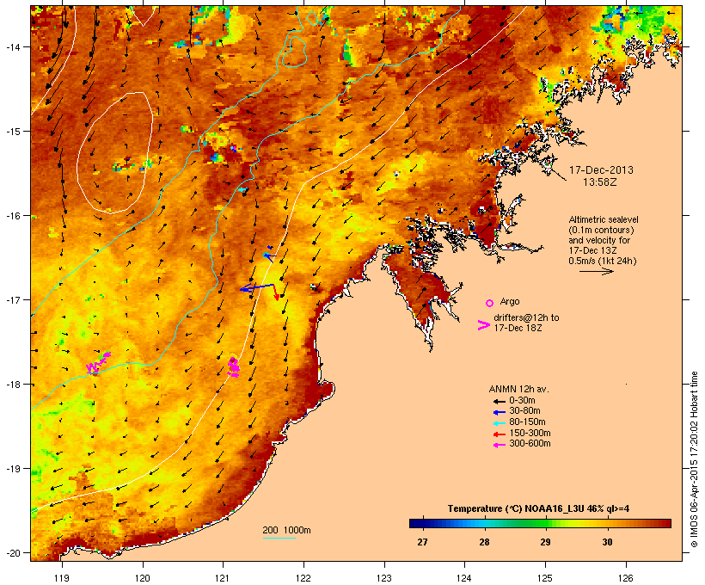The width and height of the screenshot is (705, 585).
Task: Click the colorbar tick label 27
Action: (x=422, y=542)
